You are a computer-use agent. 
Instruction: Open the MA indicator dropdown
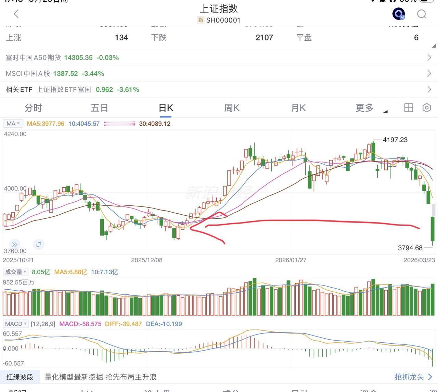coord(13,124)
